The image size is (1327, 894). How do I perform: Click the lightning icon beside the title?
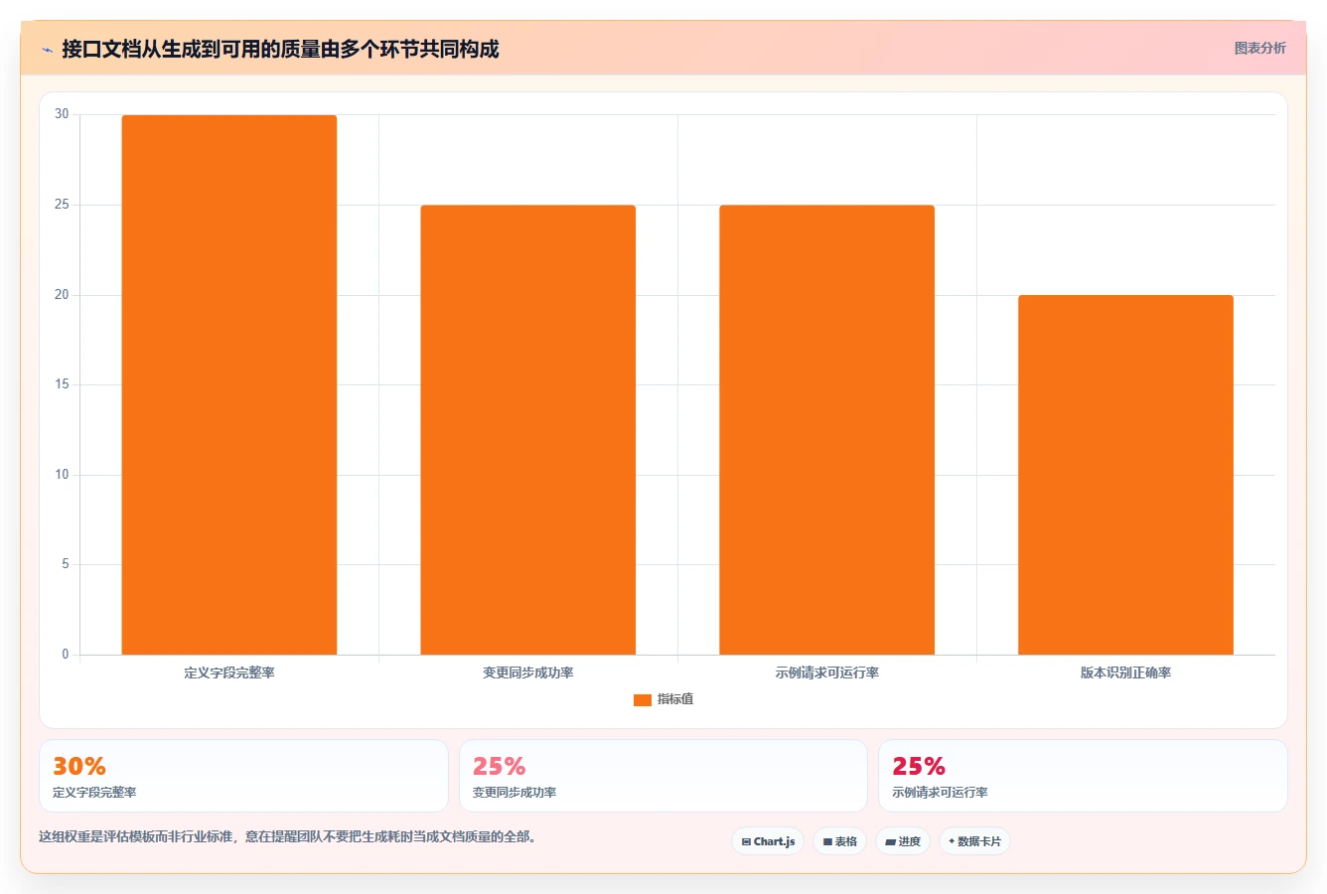tap(47, 50)
